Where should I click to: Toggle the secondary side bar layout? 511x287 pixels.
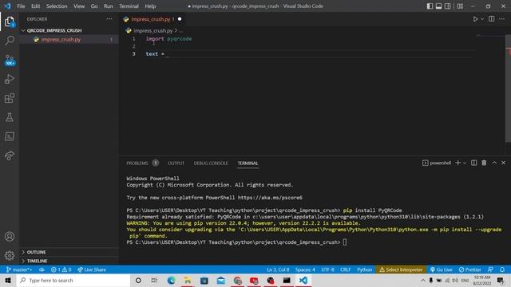click(448, 6)
